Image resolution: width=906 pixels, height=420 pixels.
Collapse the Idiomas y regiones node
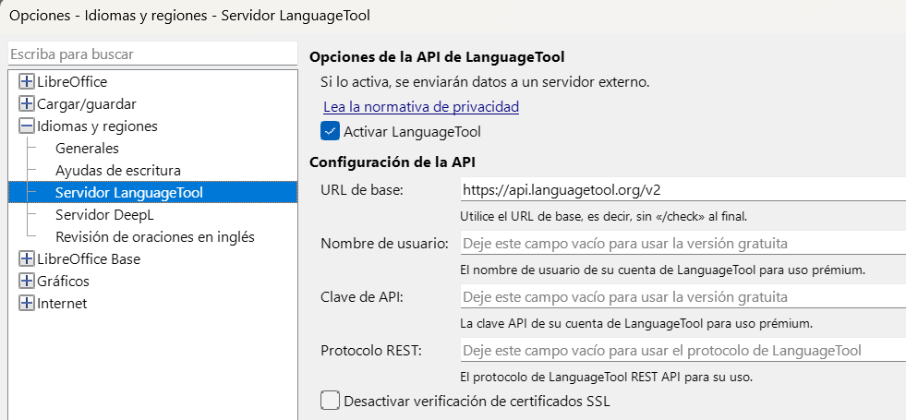click(x=27, y=126)
